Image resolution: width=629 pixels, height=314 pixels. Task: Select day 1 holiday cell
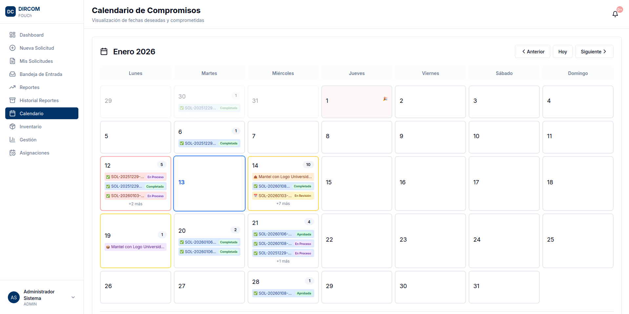click(357, 102)
